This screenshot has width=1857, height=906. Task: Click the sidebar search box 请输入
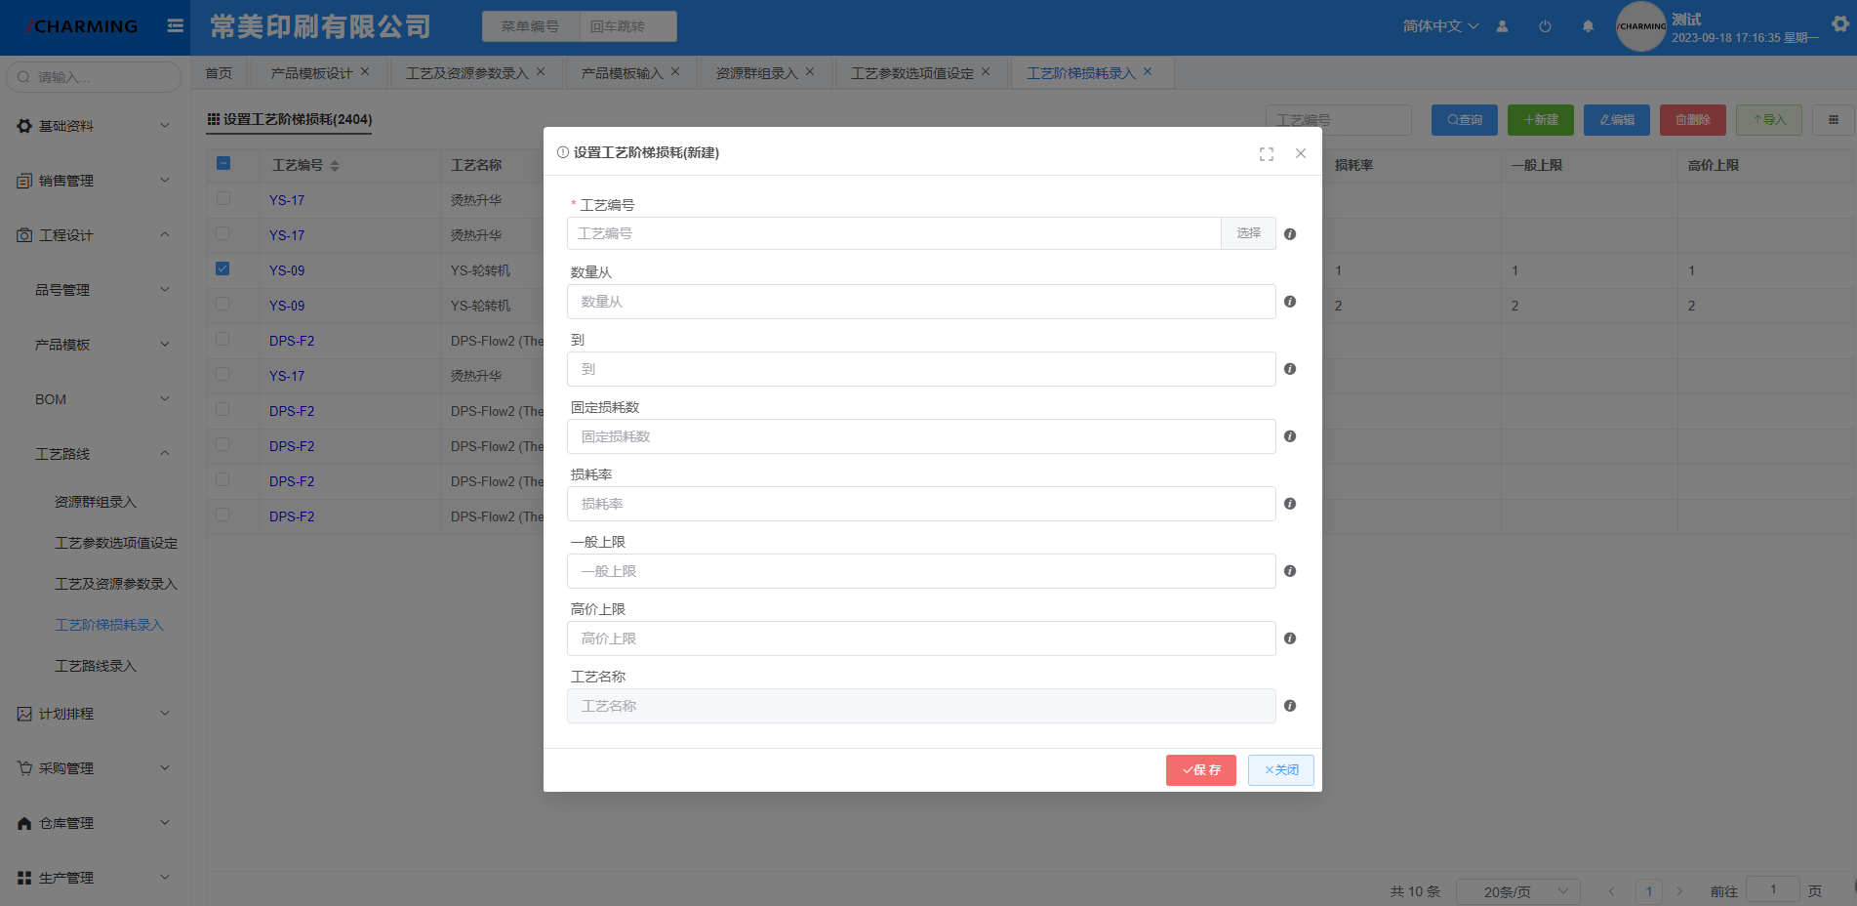click(94, 77)
